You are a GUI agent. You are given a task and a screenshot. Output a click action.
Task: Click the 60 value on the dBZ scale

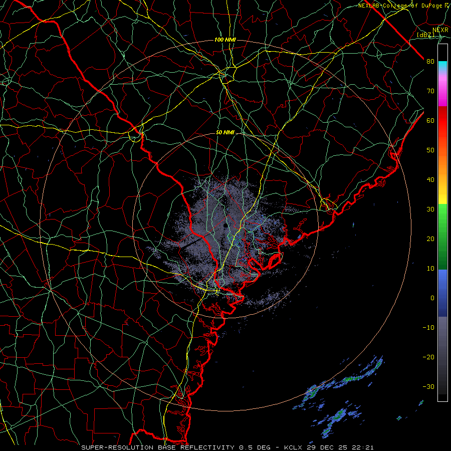tap(430, 120)
